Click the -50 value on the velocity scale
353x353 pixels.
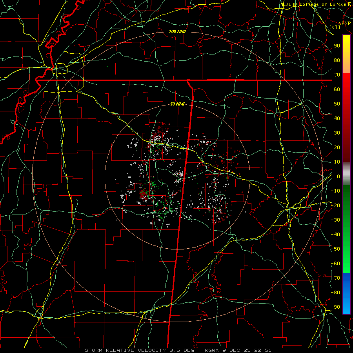click(335, 249)
